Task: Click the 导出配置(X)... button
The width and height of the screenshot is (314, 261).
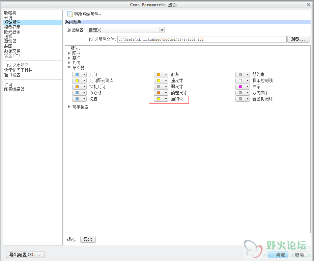Action: pyautogui.click(x=25, y=255)
